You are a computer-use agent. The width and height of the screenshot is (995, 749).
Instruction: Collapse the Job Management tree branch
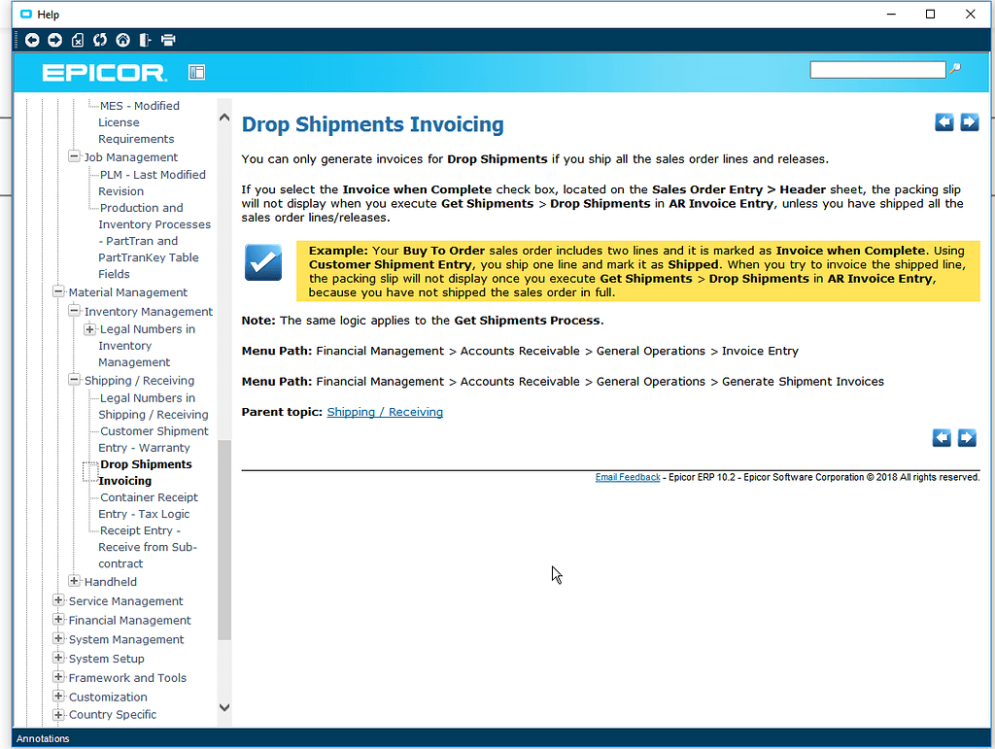pos(73,156)
